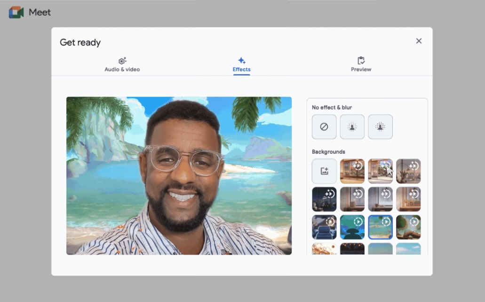Click the No effect & blur section label

(332, 107)
